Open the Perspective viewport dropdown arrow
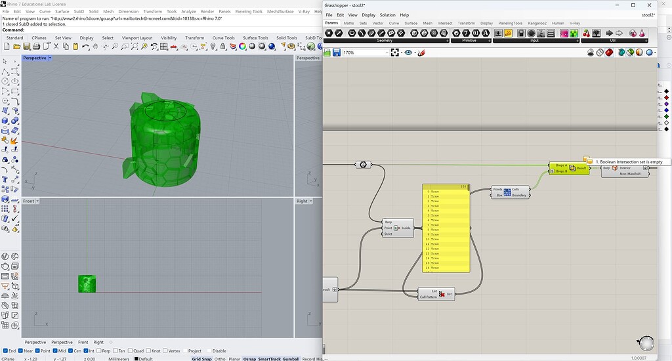This screenshot has width=672, height=361. 51,58
